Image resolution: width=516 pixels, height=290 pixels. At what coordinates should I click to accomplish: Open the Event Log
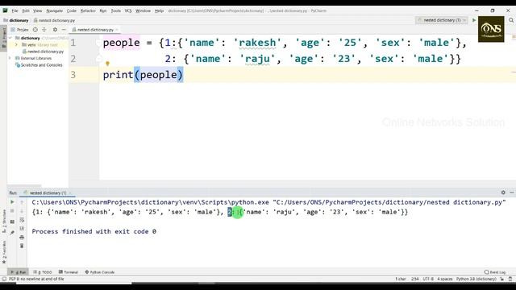click(495, 272)
